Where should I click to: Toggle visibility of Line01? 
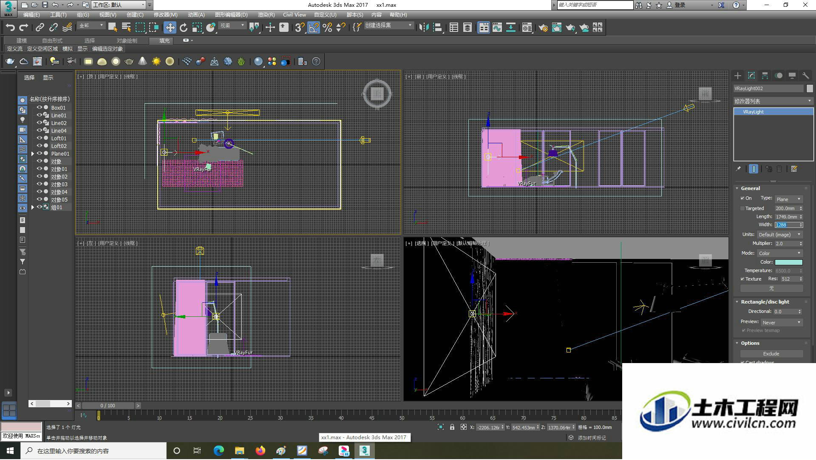click(39, 116)
